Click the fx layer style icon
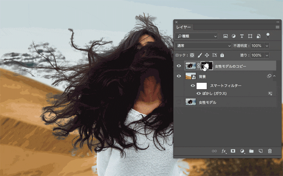This screenshot has width=283, height=176. coord(224,151)
